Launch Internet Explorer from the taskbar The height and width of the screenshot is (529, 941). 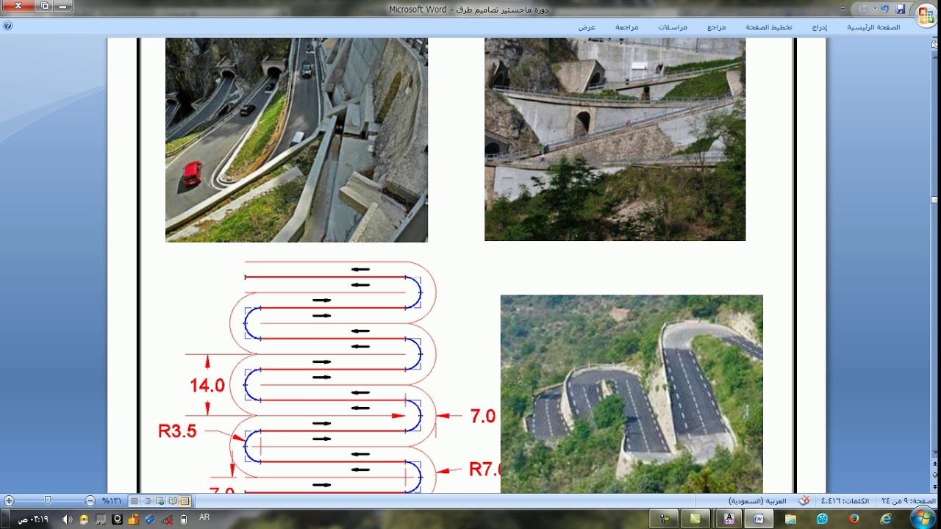tap(886, 519)
